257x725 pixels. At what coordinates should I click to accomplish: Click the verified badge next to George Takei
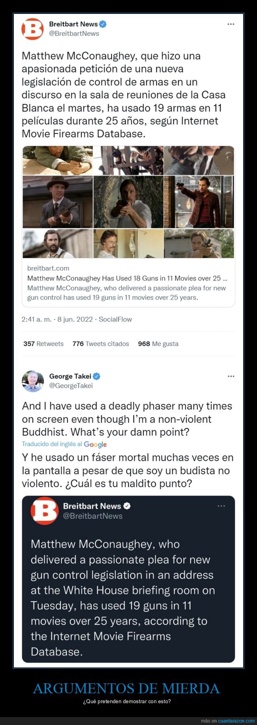(98, 376)
